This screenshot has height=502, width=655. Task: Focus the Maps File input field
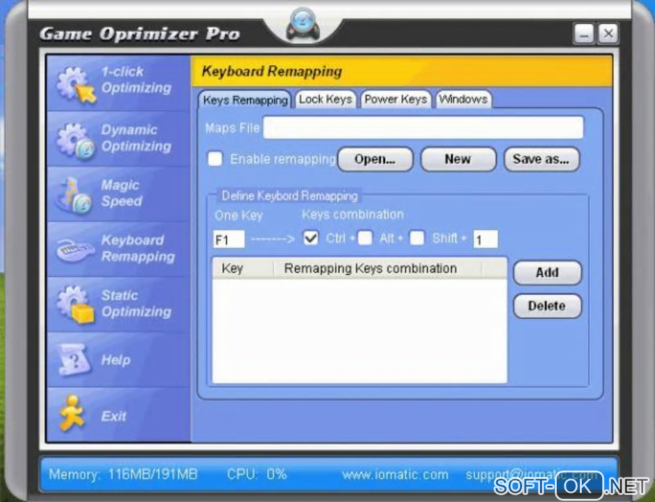point(423,127)
